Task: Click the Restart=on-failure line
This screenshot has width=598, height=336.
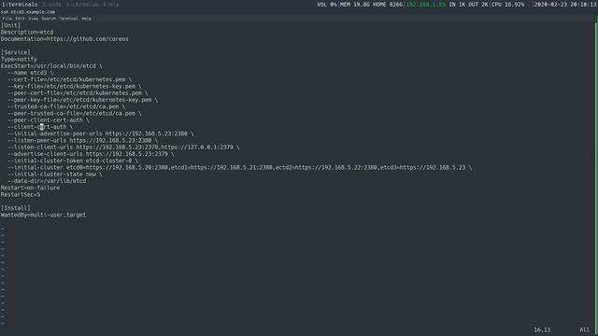Action: (30, 188)
